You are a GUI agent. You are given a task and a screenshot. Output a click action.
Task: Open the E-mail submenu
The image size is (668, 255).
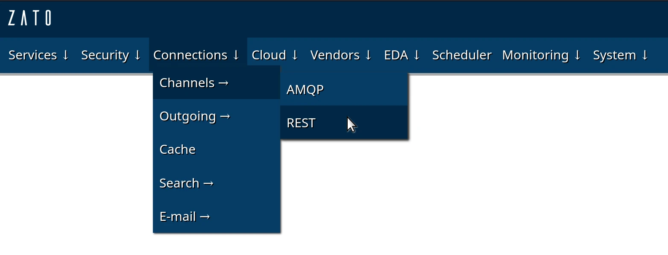click(185, 217)
